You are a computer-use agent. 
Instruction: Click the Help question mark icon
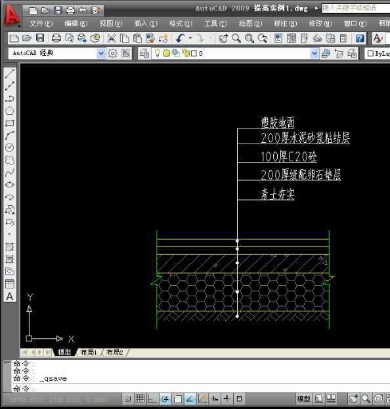click(360, 39)
